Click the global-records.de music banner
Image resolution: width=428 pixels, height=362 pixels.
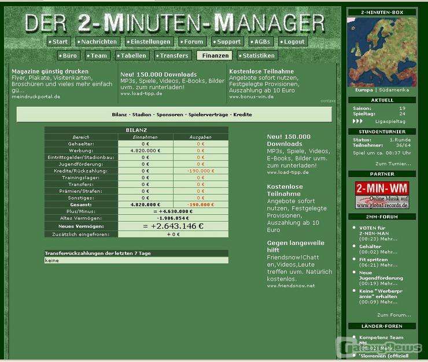382,202
